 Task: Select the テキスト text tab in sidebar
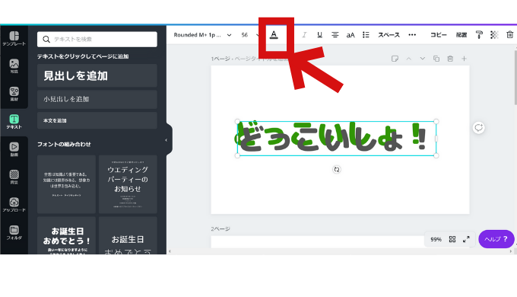14,122
